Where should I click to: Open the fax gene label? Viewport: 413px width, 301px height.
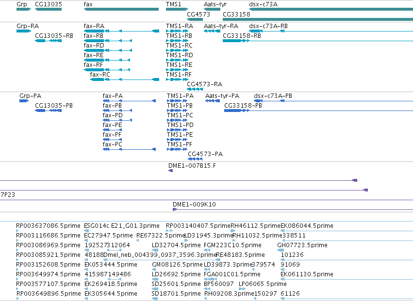pyautogui.click(x=88, y=4)
